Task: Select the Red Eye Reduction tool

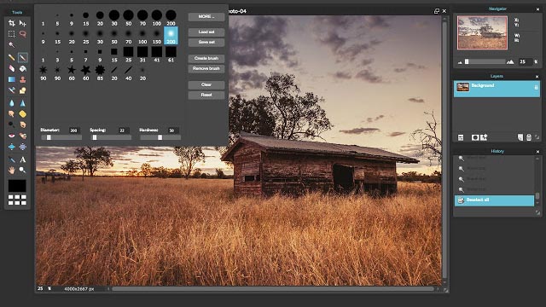Action: [x=11, y=136]
